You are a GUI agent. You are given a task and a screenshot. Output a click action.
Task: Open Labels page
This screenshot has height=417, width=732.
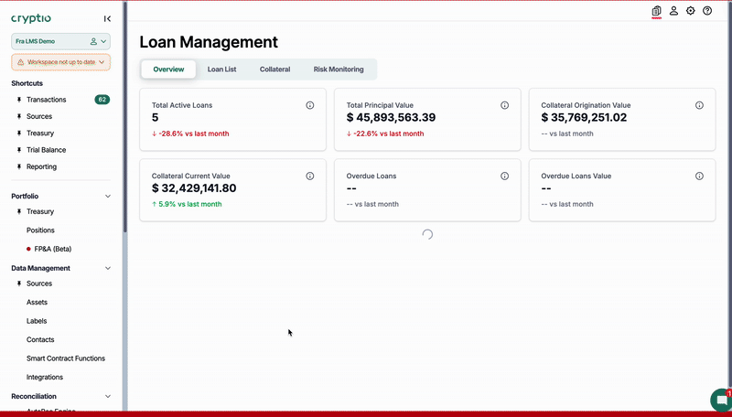pyautogui.click(x=37, y=321)
